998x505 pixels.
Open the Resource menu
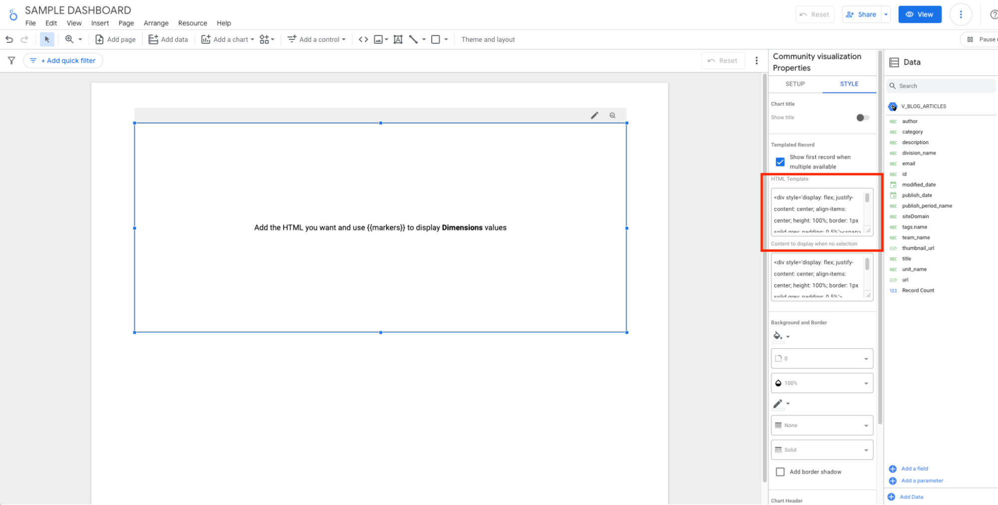(192, 23)
